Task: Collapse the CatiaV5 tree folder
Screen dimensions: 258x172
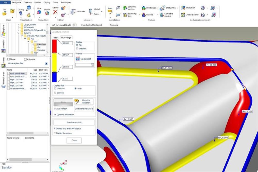Action: [x=18, y=33]
